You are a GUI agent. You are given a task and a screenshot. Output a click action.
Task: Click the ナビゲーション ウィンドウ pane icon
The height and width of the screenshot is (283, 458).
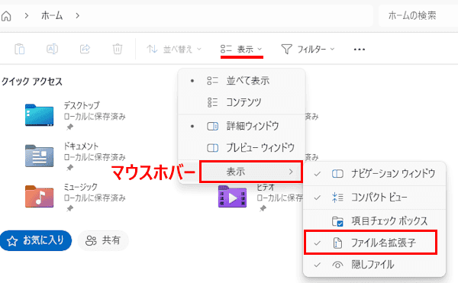click(x=337, y=174)
